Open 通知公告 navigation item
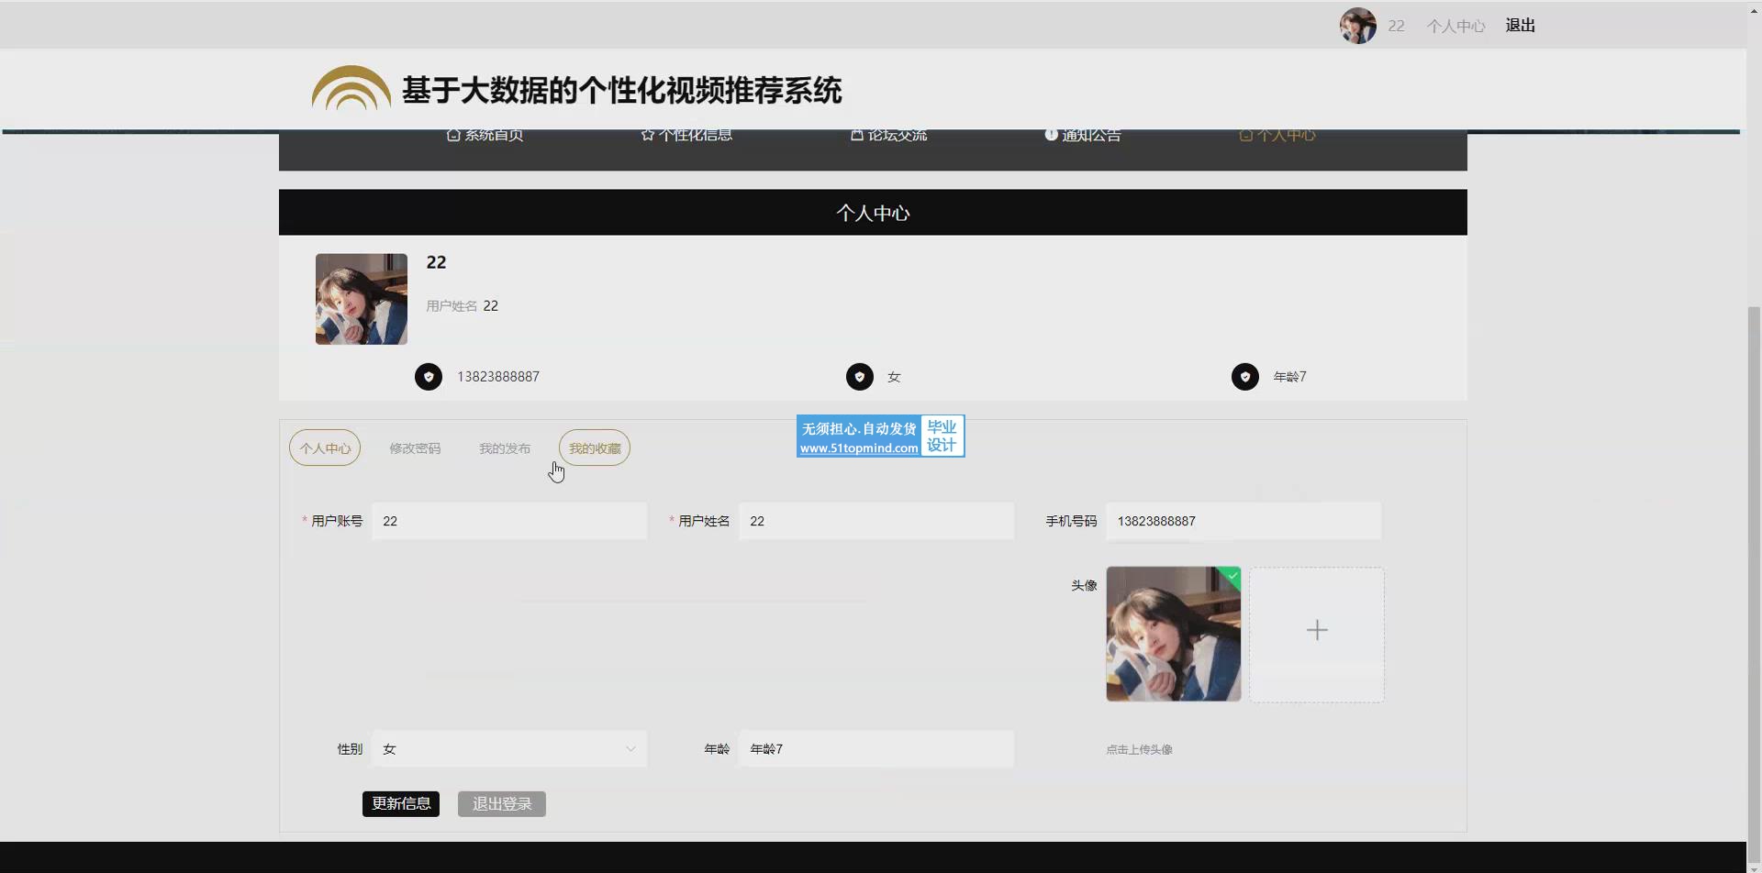The image size is (1762, 873). click(x=1083, y=135)
